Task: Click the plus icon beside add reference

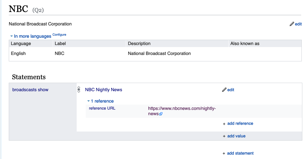Action: 224,124
